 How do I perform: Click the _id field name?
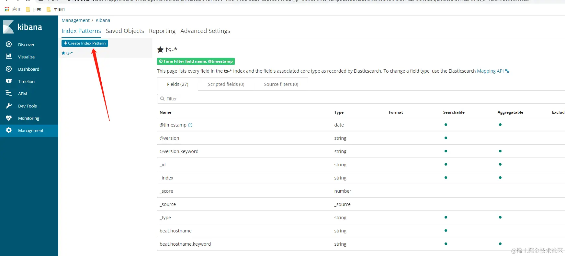(163, 165)
